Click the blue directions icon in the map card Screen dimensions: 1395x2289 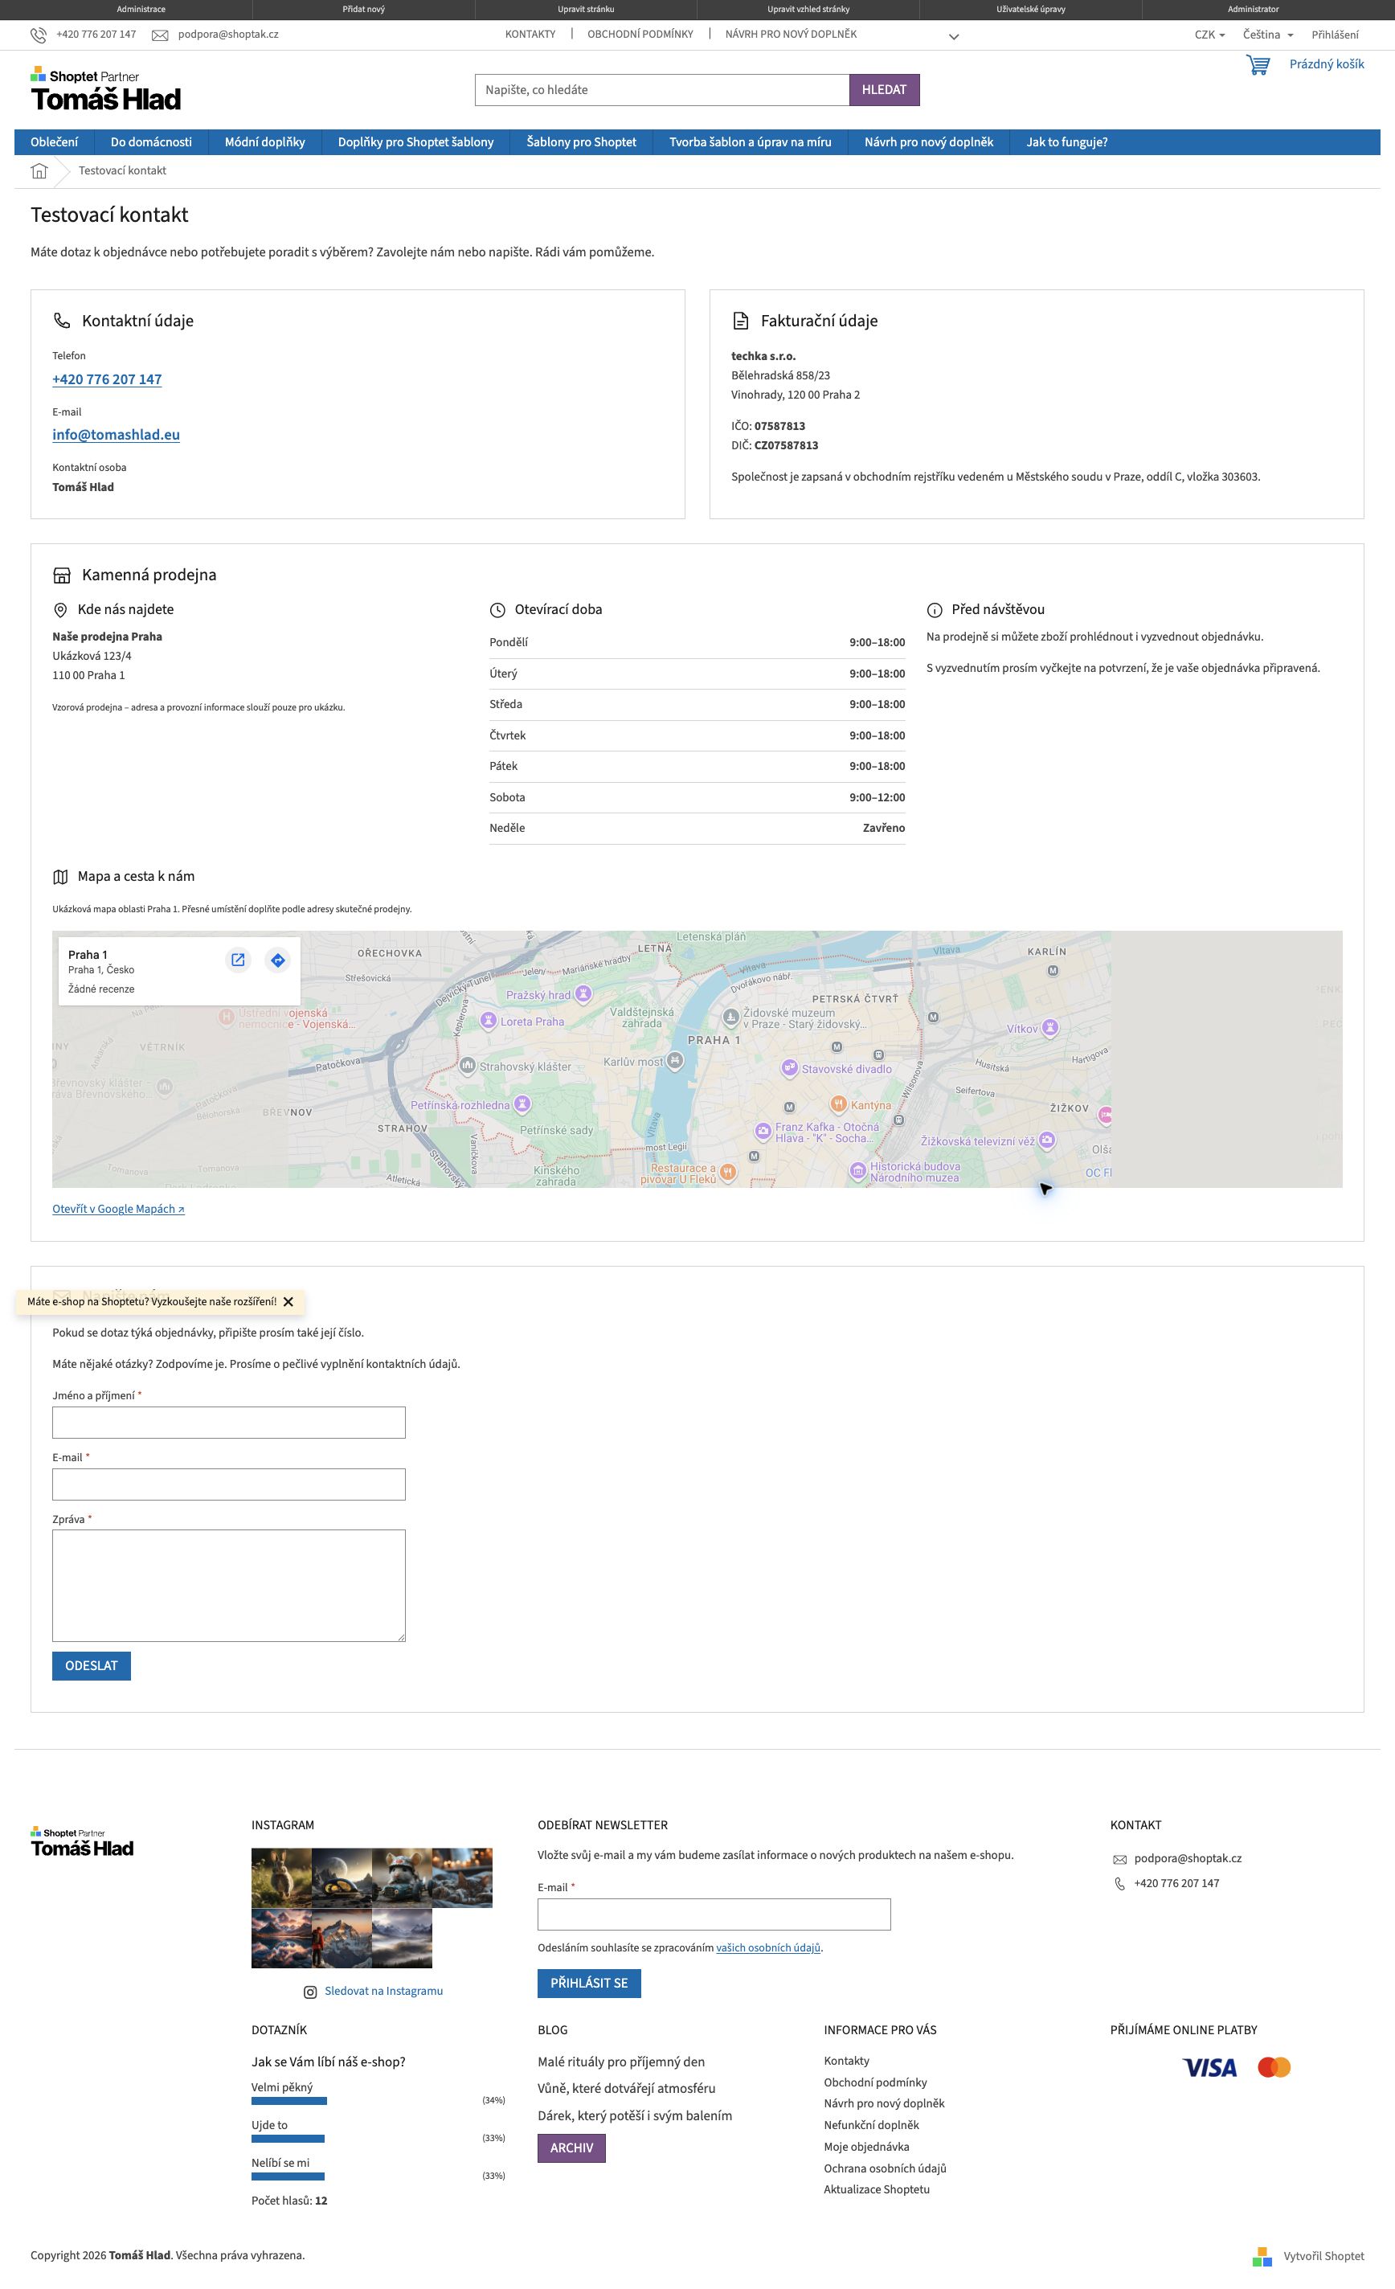pos(278,960)
